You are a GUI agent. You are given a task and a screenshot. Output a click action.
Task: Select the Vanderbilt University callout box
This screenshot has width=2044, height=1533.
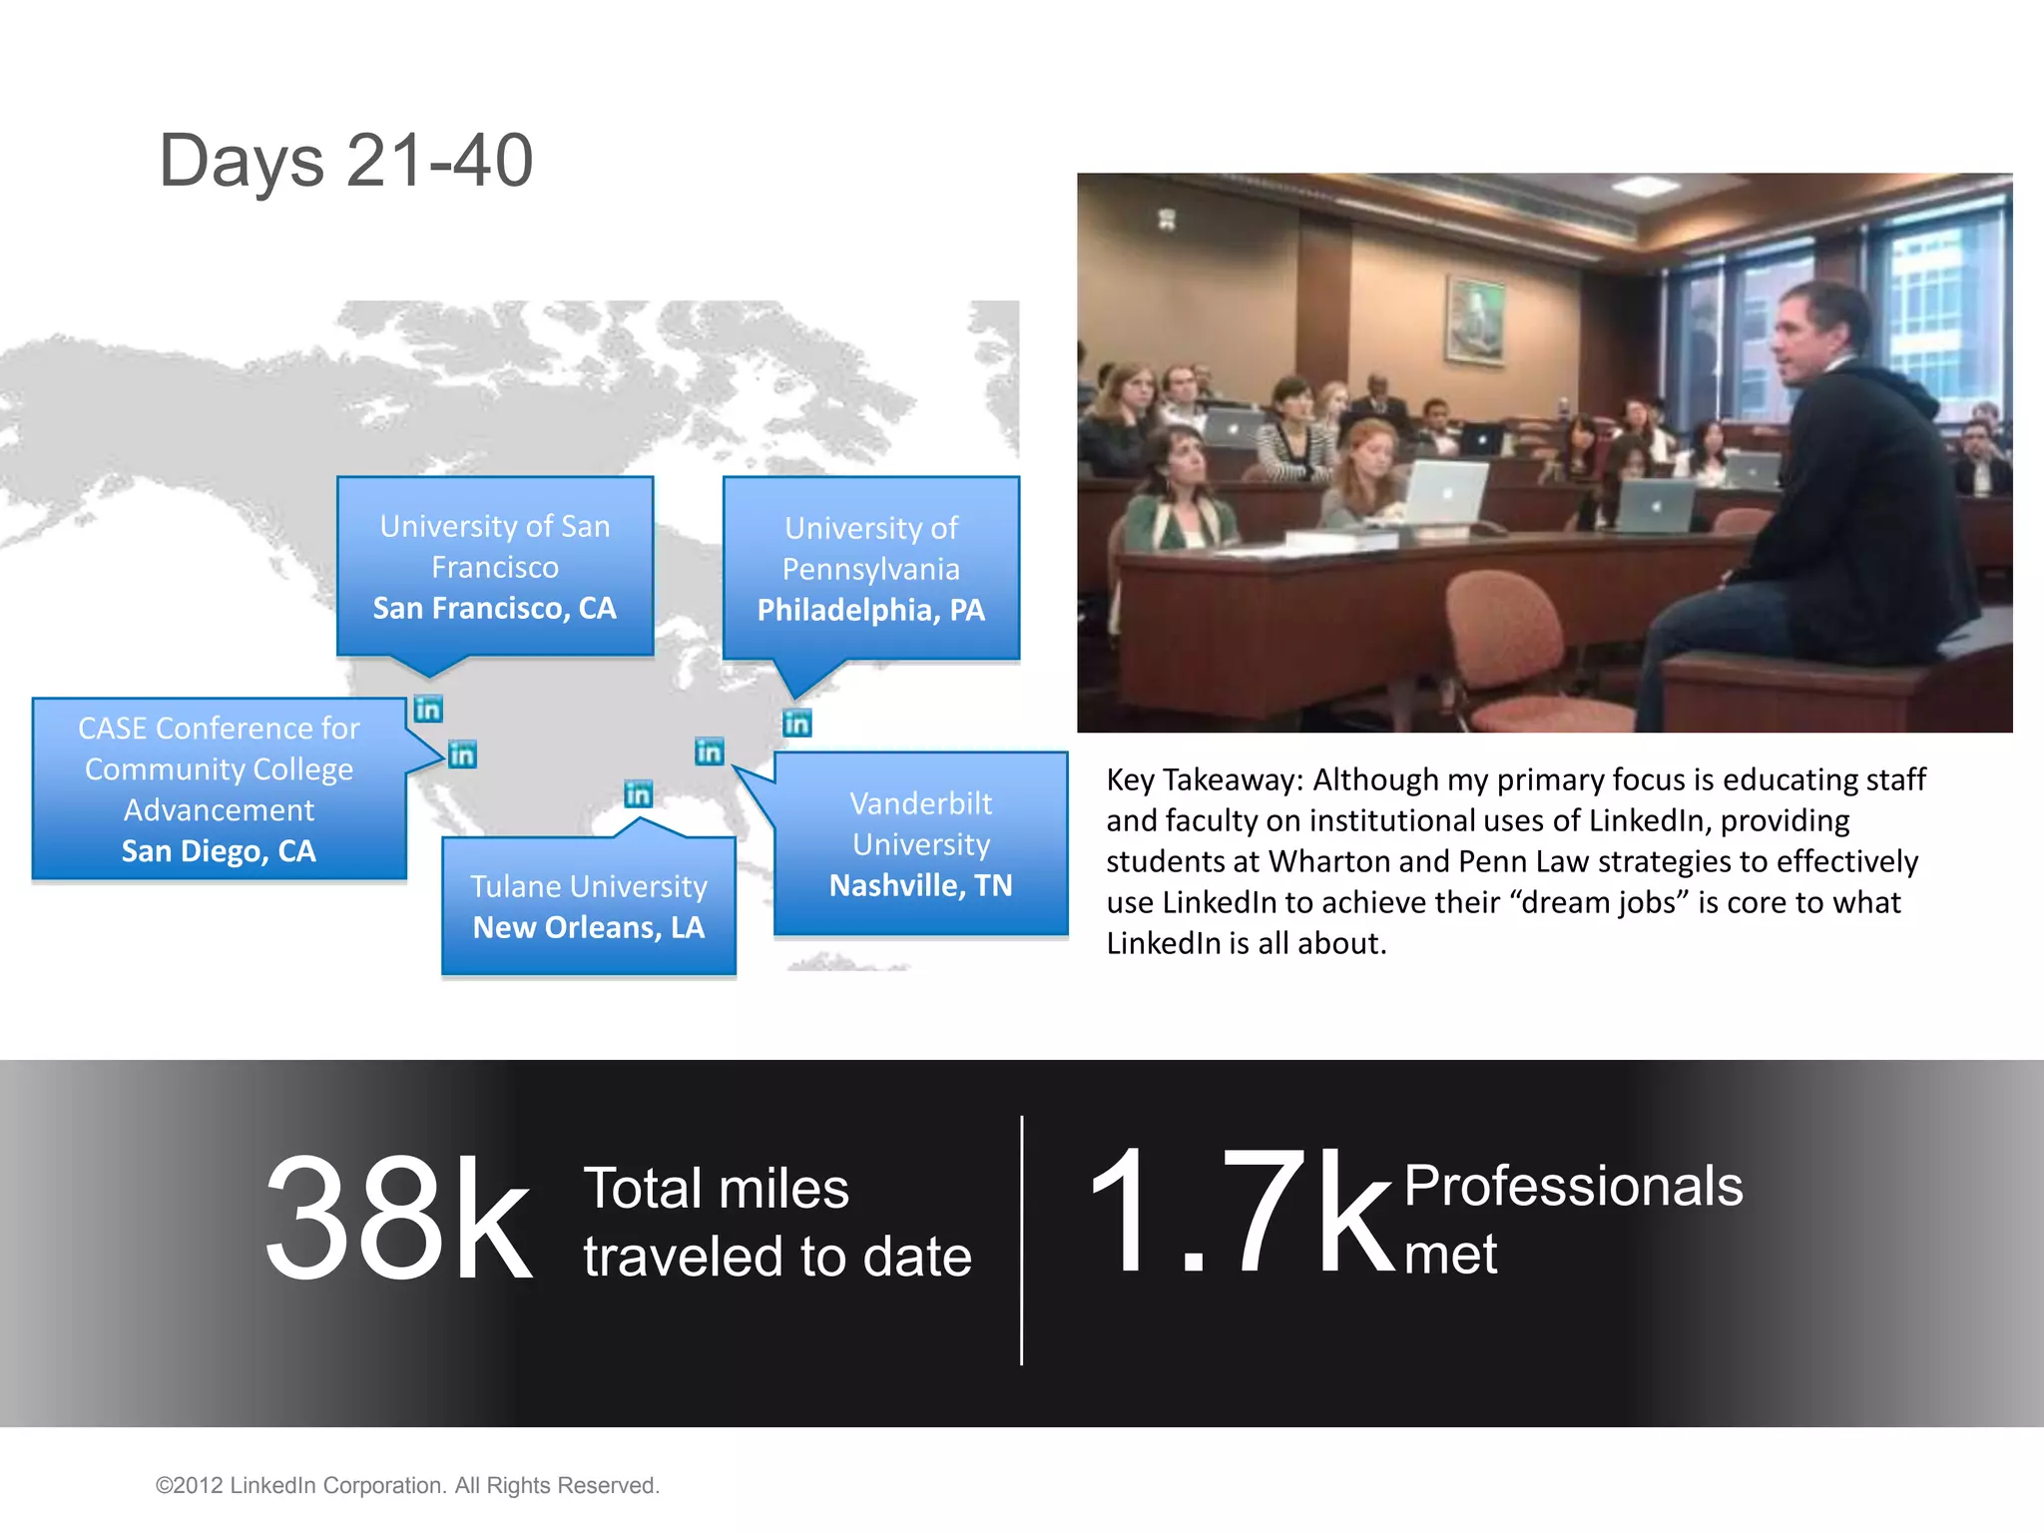coord(920,844)
